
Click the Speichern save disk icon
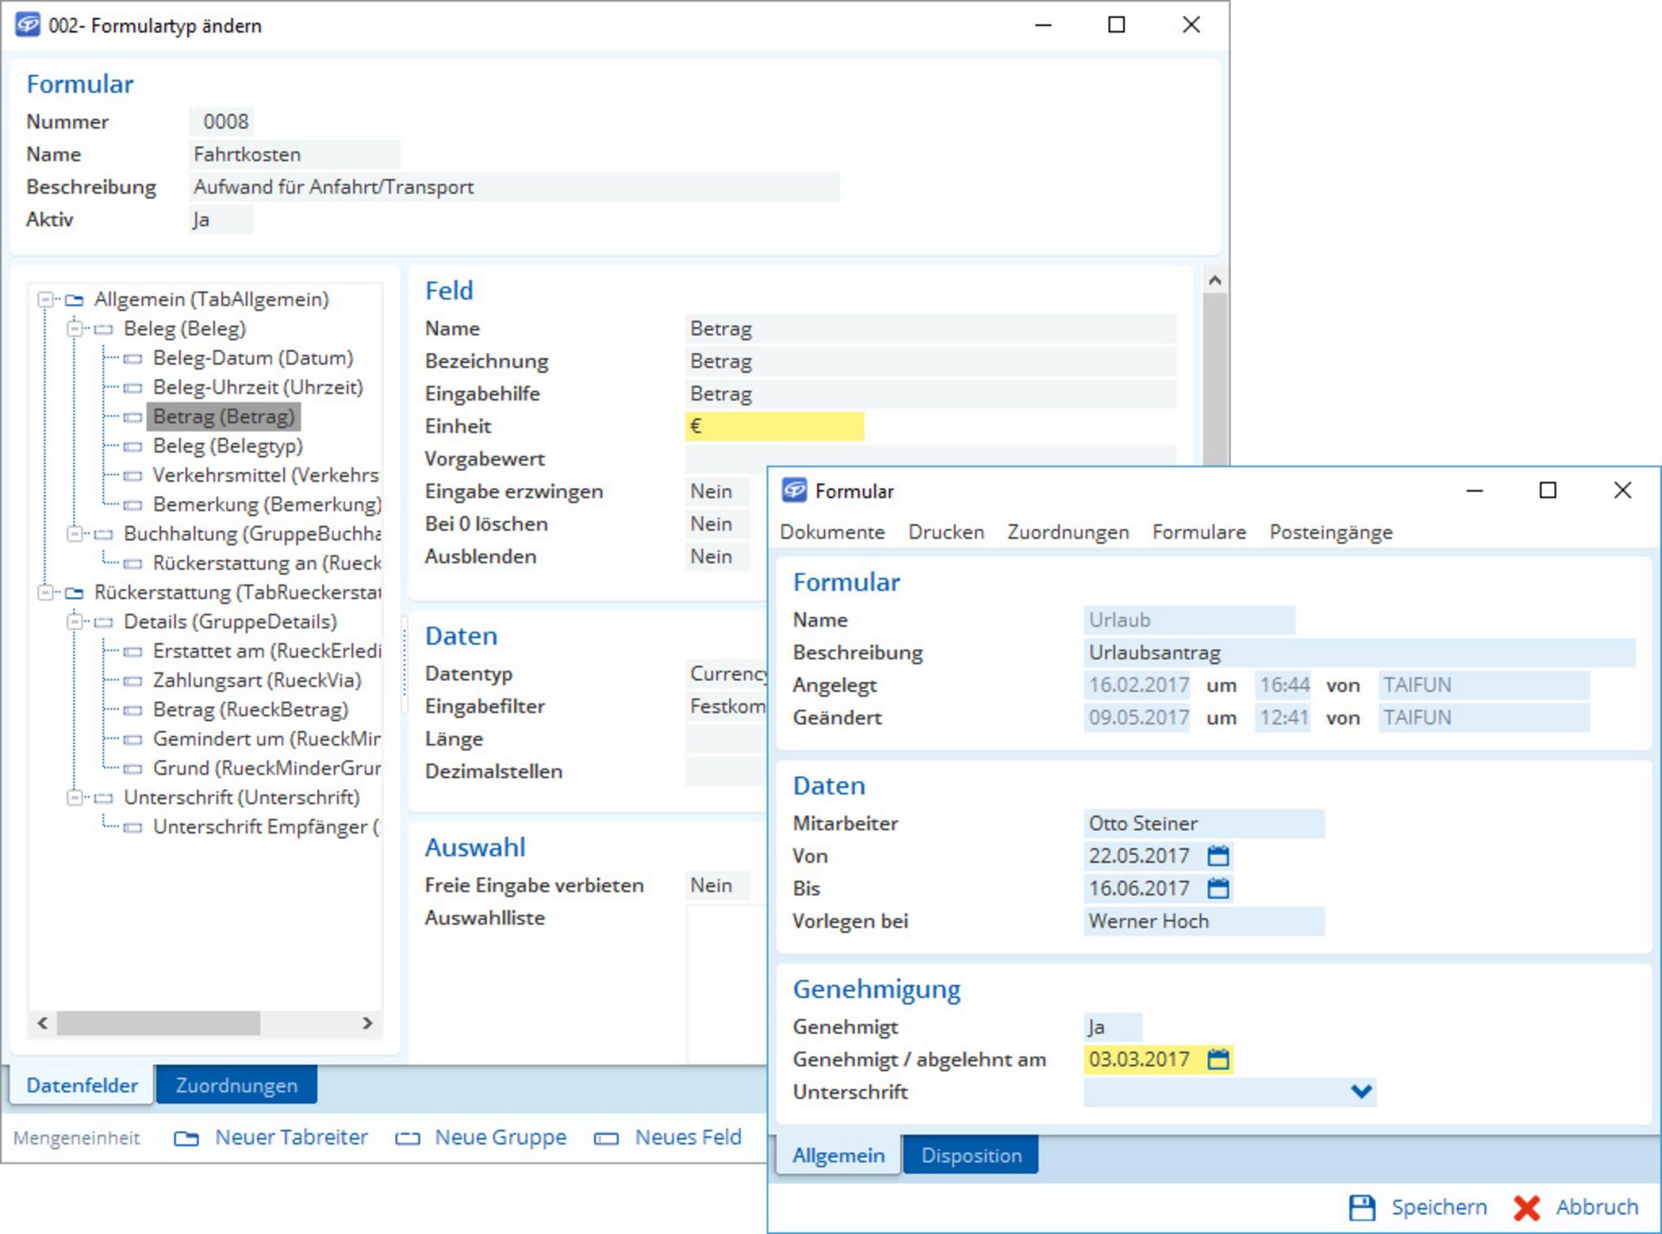click(1362, 1207)
